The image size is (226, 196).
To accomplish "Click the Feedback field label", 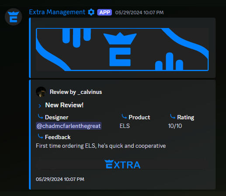I will pyautogui.click(x=58, y=137).
